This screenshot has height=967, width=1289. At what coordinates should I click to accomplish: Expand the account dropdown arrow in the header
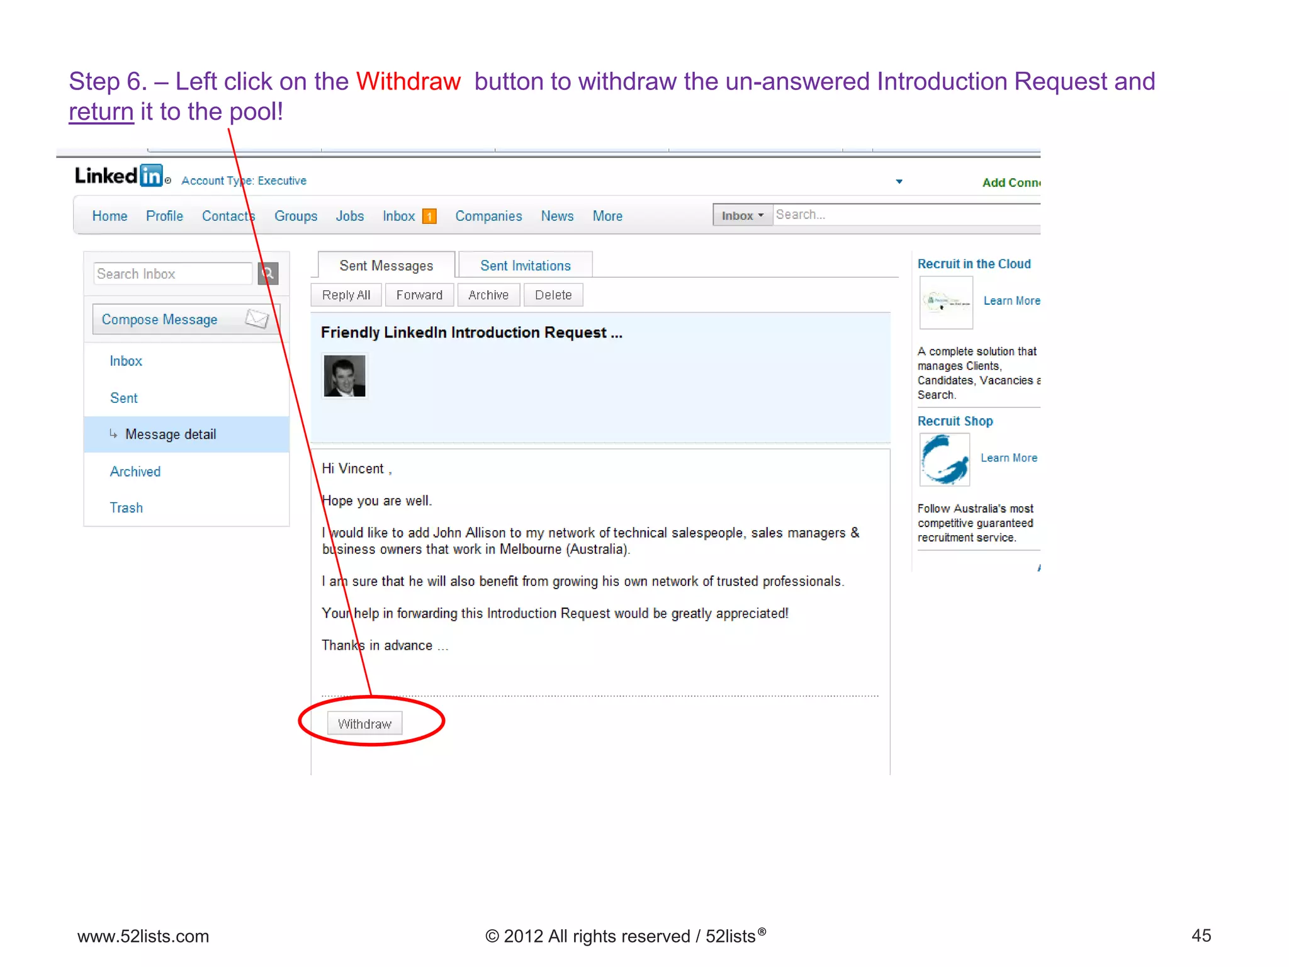pyautogui.click(x=899, y=182)
